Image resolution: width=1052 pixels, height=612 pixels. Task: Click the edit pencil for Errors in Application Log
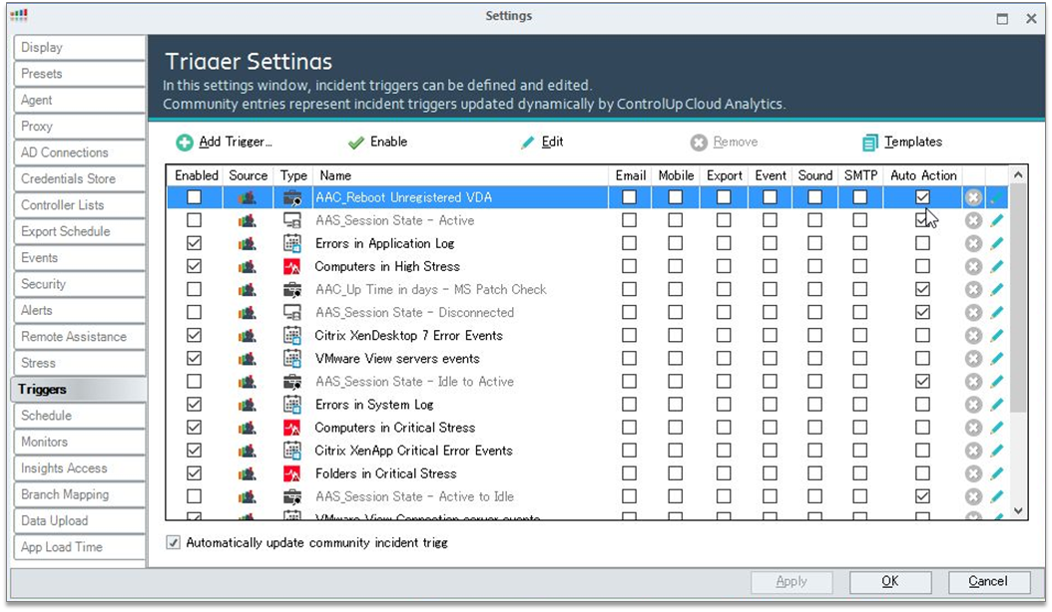[x=997, y=243]
